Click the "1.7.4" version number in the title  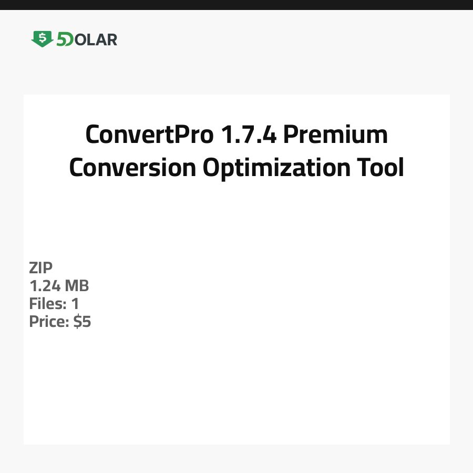click(249, 135)
